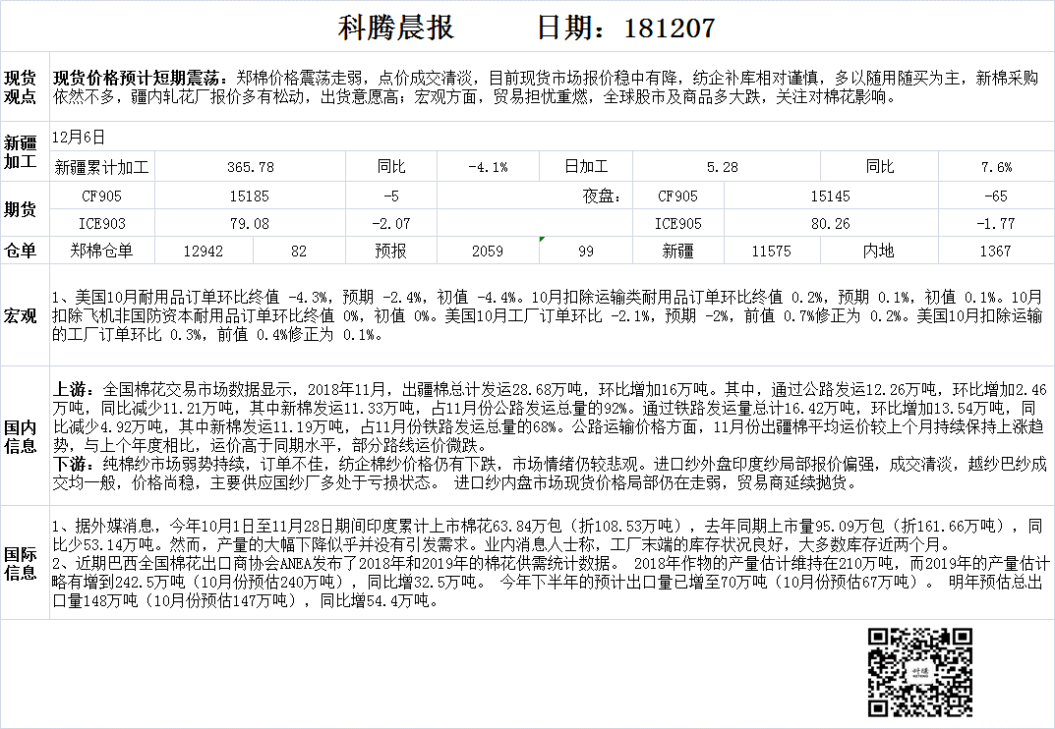The width and height of the screenshot is (1055, 729).
Task: Select the 郑棉仓单 cell
Action: pyautogui.click(x=102, y=251)
